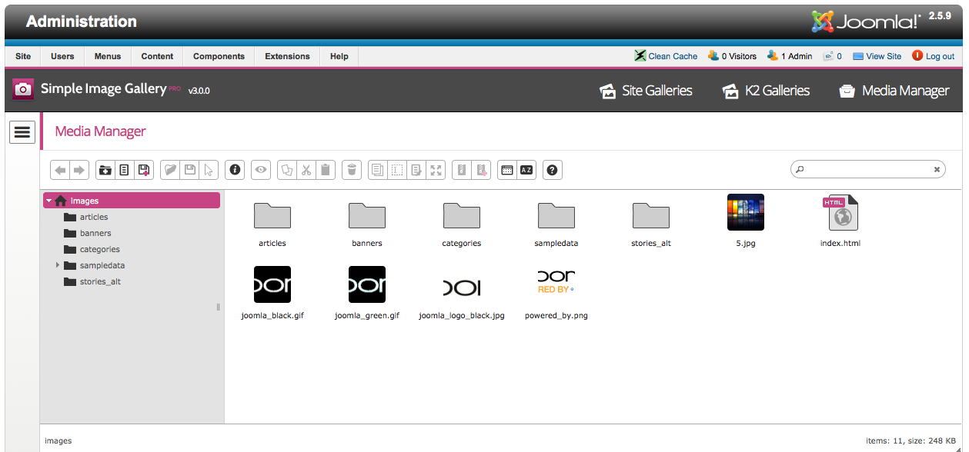Open the Components menu
Screen dimensions: 969x452
219,56
